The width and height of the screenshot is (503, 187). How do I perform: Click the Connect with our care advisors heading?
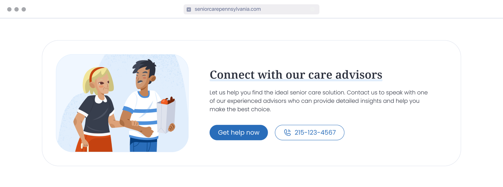(x=296, y=75)
